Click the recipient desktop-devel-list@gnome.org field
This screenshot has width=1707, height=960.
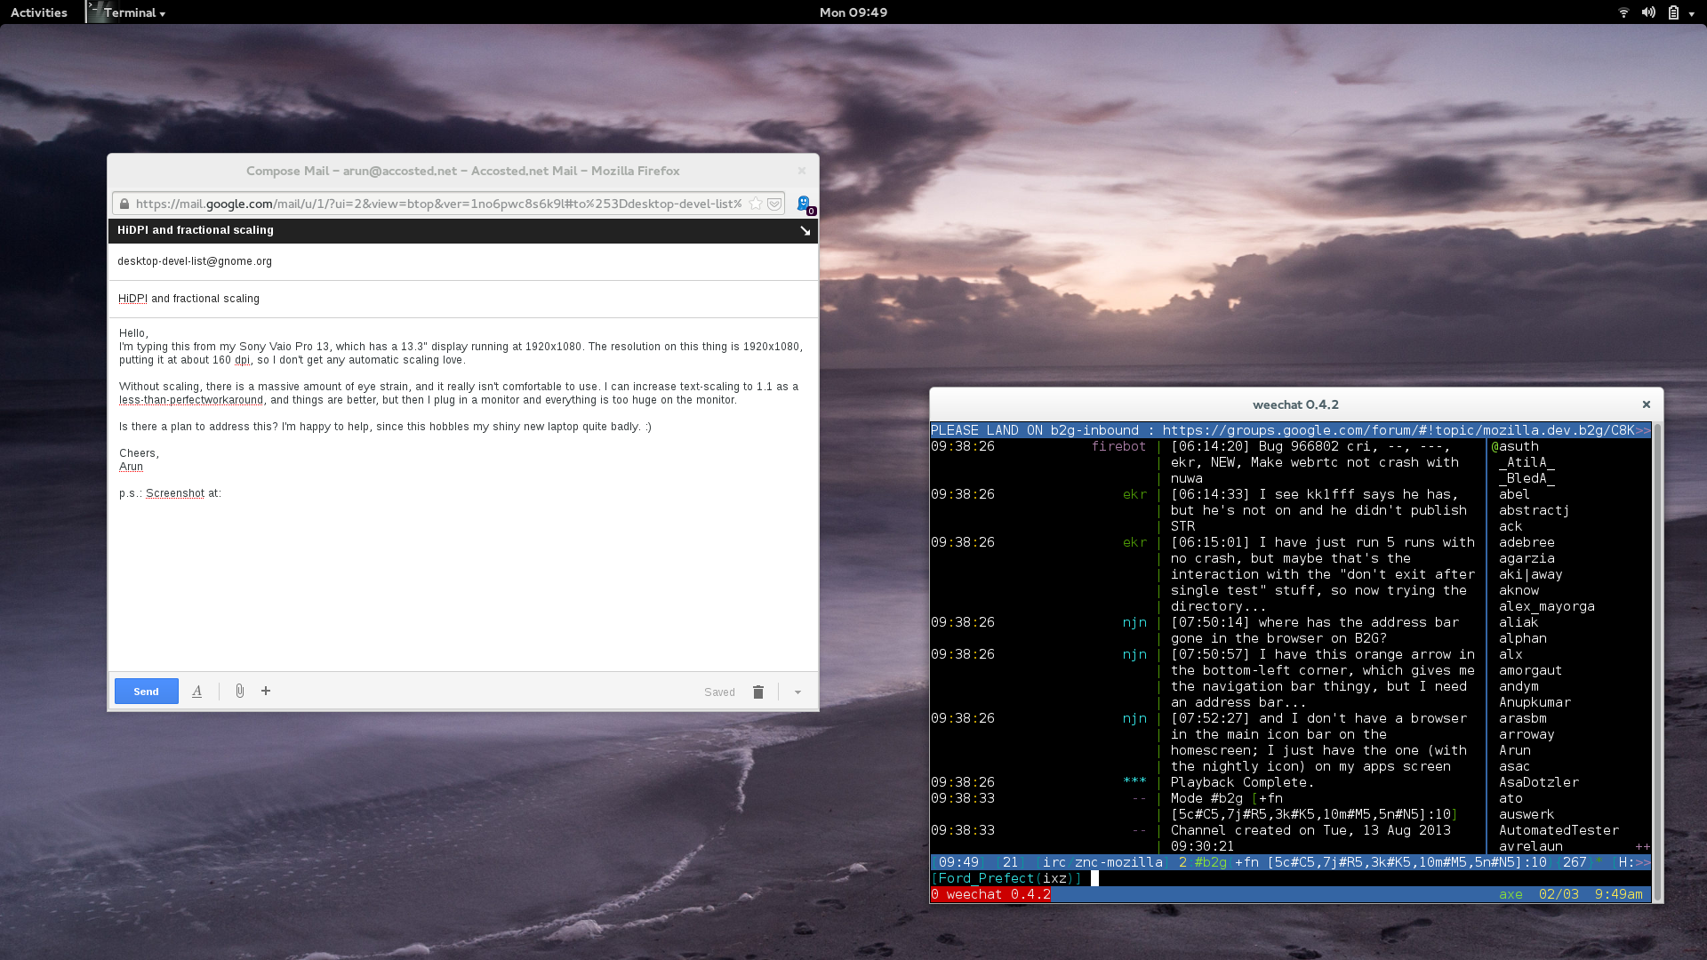[462, 261]
